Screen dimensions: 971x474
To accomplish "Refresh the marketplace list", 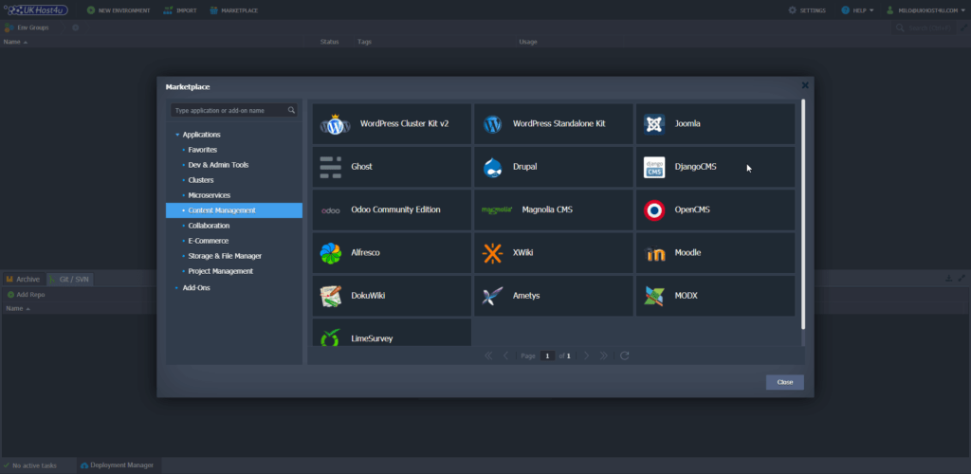I will coord(624,355).
